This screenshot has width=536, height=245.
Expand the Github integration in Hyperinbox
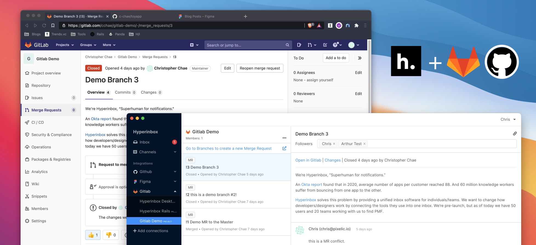click(175, 172)
